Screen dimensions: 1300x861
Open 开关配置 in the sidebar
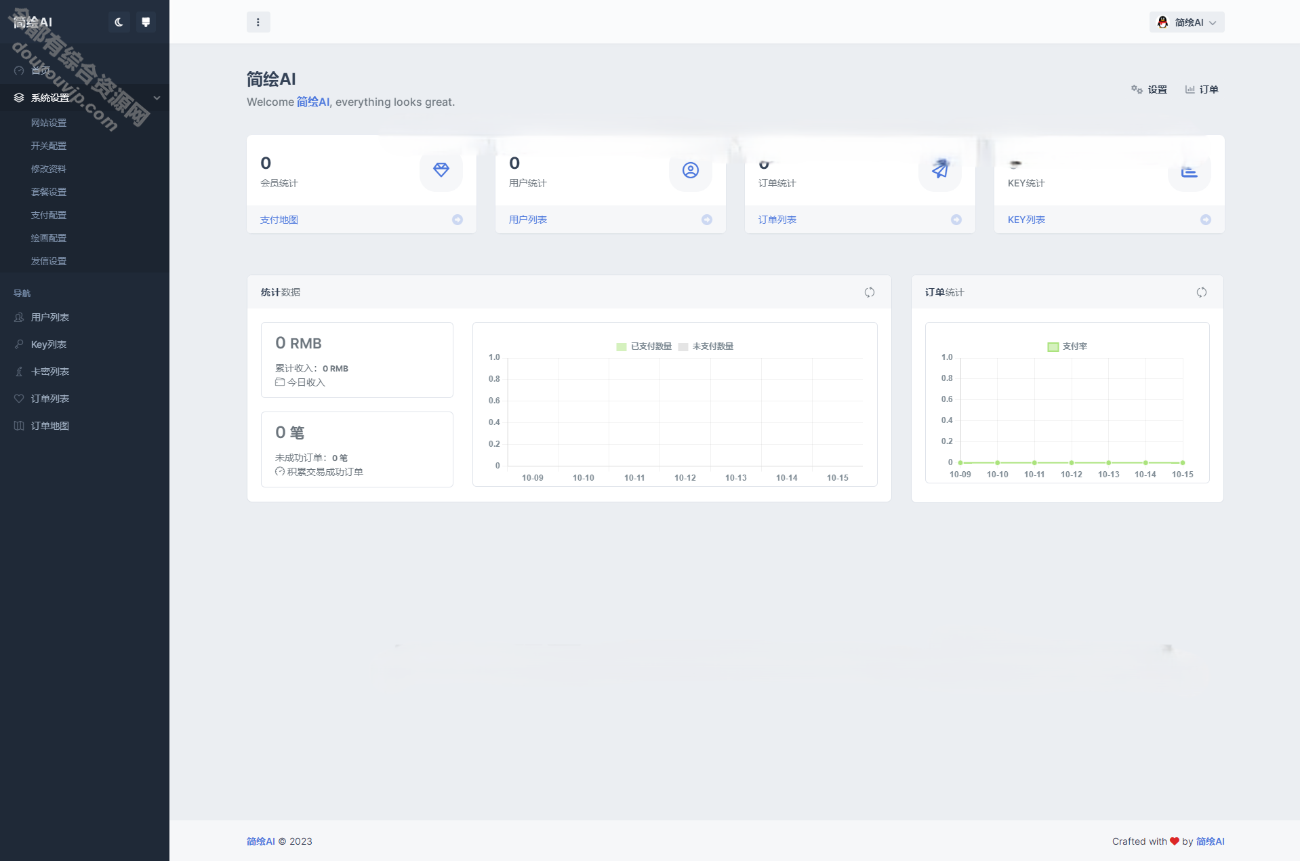tap(49, 146)
